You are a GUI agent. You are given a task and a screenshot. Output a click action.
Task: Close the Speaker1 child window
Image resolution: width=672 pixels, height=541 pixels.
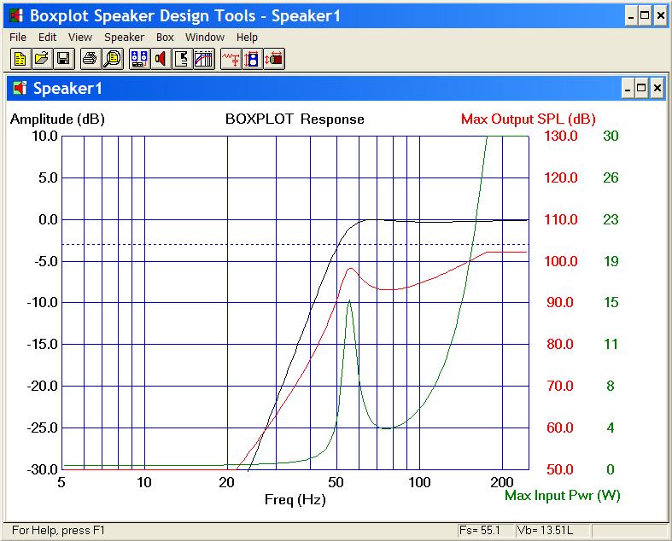point(657,89)
